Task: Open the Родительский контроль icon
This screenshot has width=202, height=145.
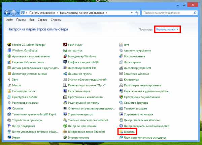Action: coord(65,103)
